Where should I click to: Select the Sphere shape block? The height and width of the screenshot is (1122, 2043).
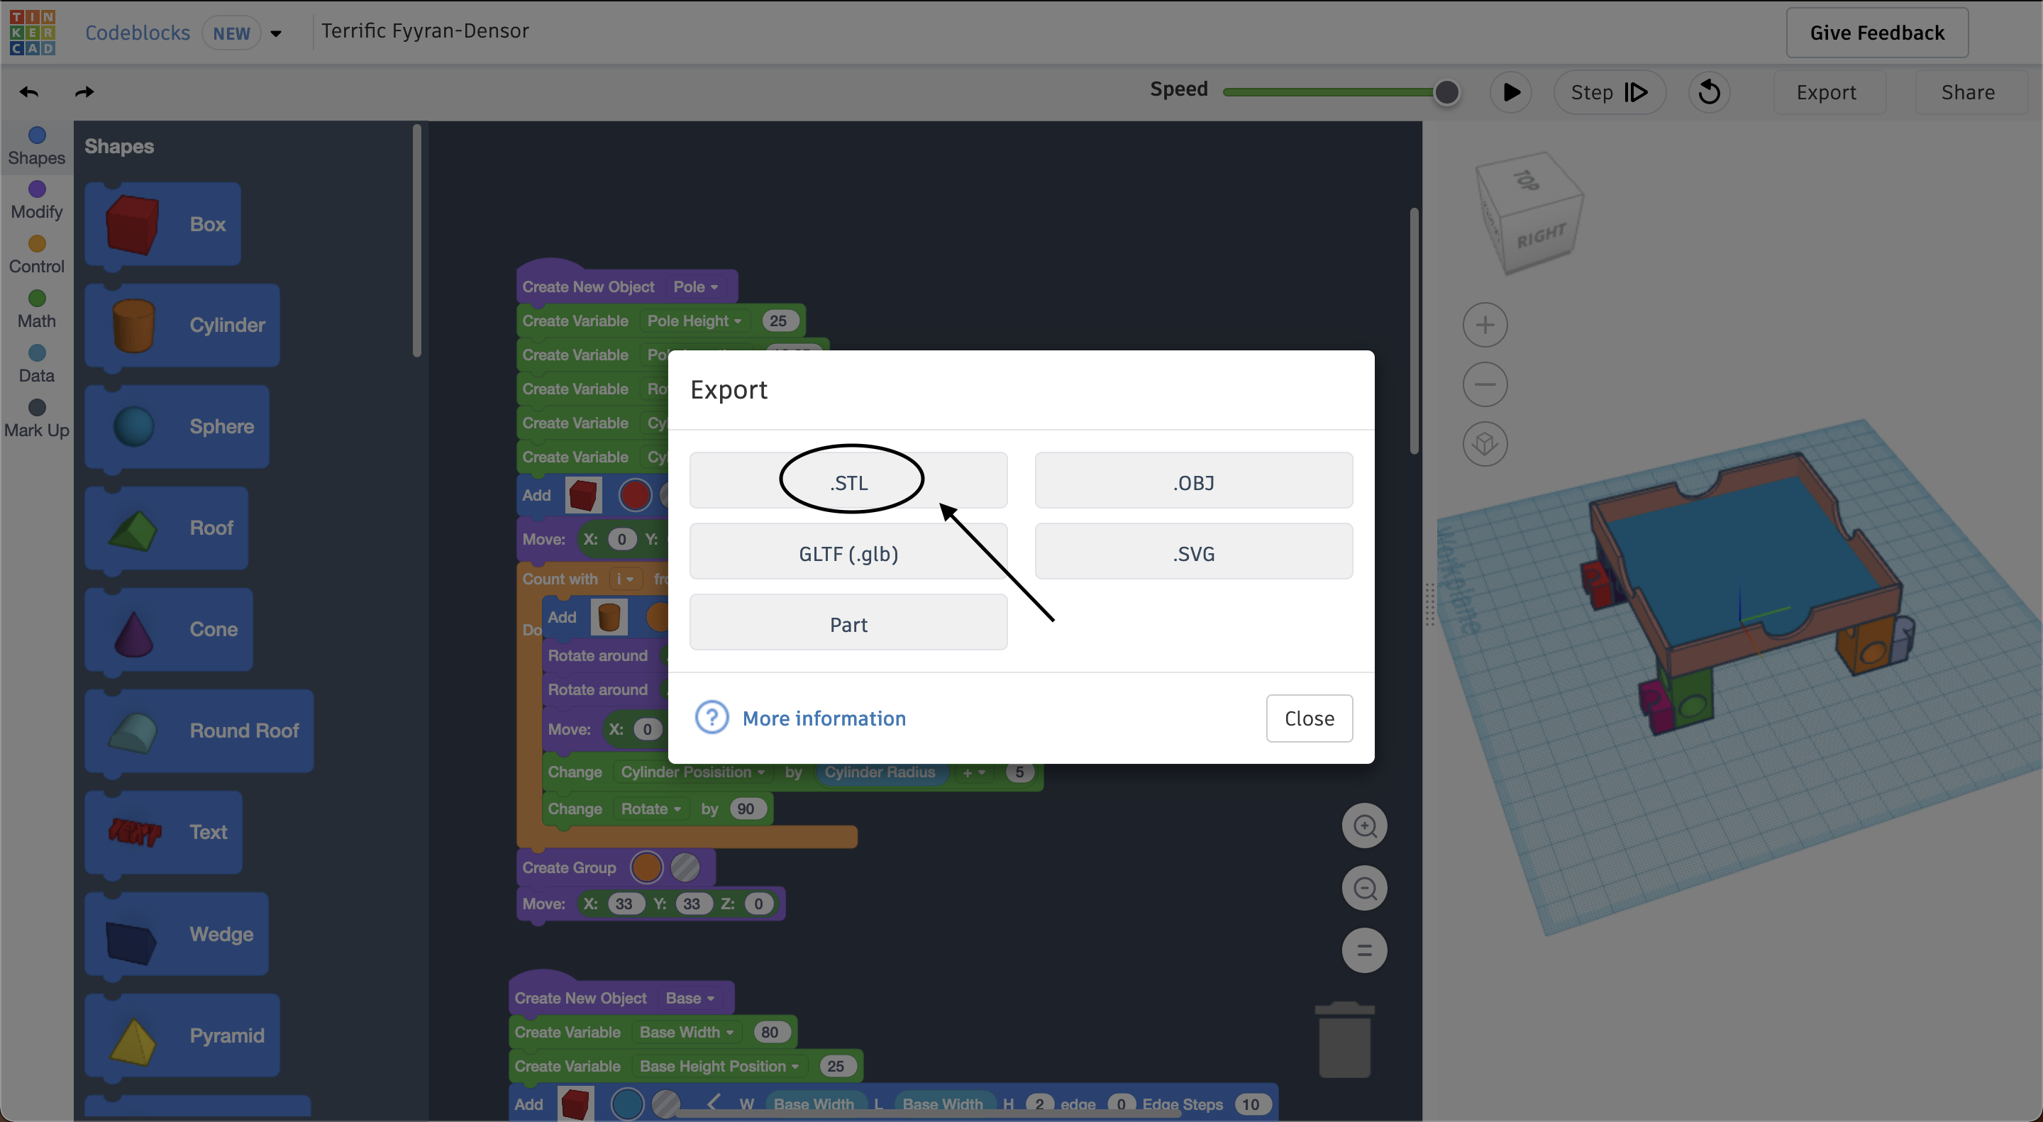(x=177, y=426)
